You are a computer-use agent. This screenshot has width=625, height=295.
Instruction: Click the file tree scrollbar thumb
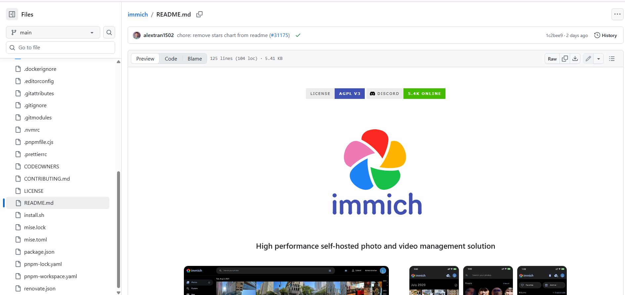point(118,230)
